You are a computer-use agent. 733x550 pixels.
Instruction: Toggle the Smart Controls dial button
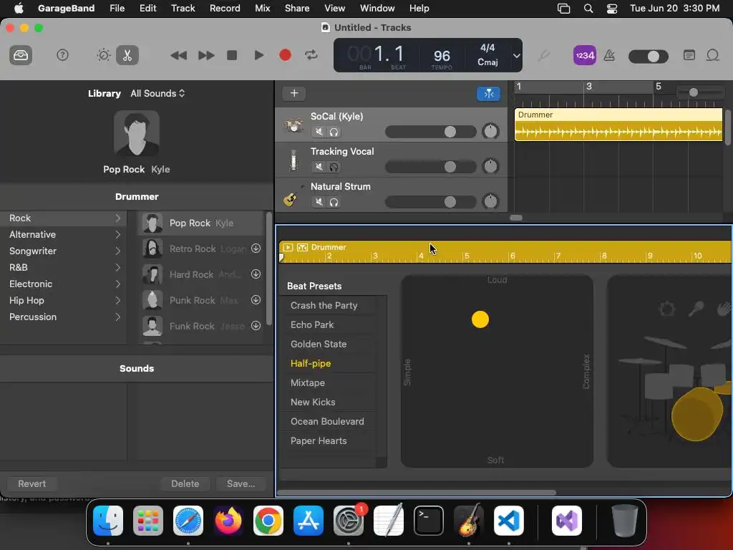point(103,55)
